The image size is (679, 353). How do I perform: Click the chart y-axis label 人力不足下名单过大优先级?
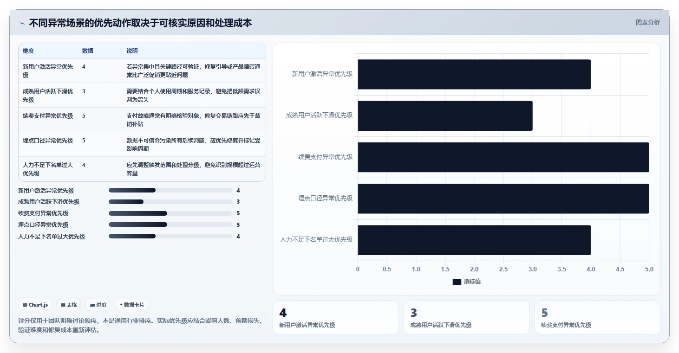click(317, 239)
